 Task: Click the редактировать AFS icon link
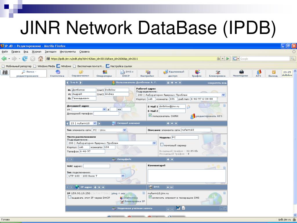[x=206, y=116]
